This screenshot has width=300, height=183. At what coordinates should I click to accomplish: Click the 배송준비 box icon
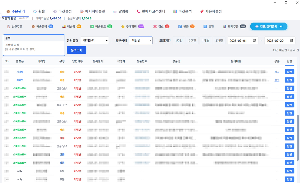click(x=33, y=27)
